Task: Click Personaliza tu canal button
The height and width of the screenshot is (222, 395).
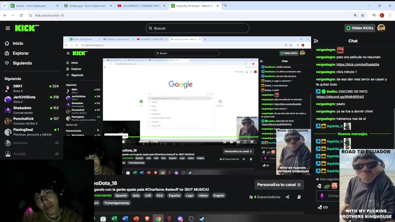Action: pyautogui.click(x=279, y=185)
